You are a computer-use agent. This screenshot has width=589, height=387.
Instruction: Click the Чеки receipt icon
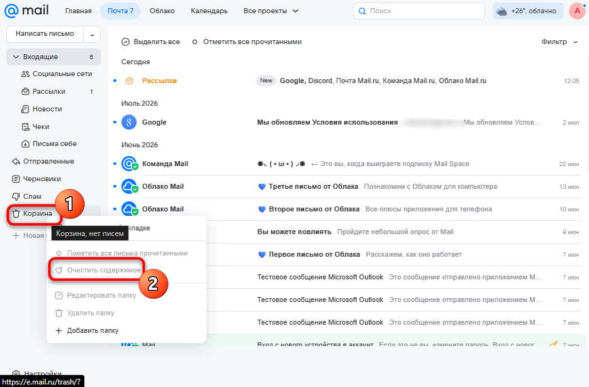[x=25, y=126]
